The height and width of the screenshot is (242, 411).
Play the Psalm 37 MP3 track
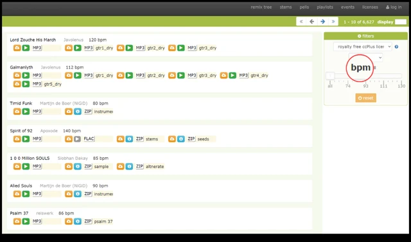(26, 221)
